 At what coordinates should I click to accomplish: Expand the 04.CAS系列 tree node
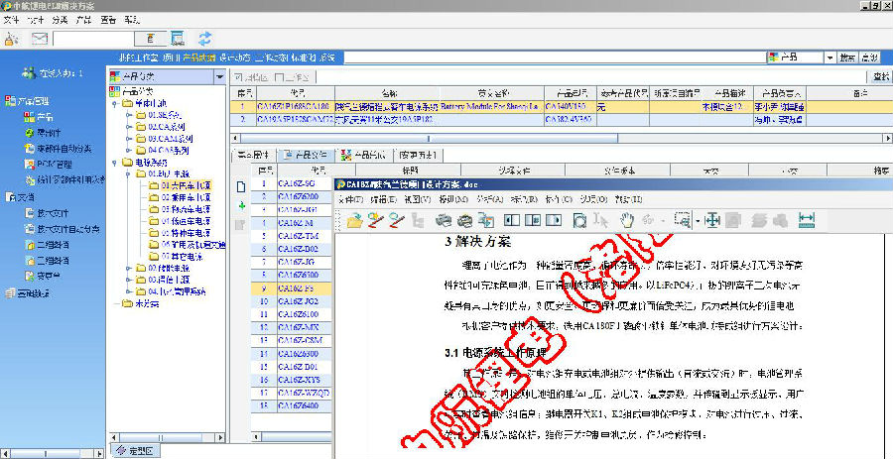[129, 150]
